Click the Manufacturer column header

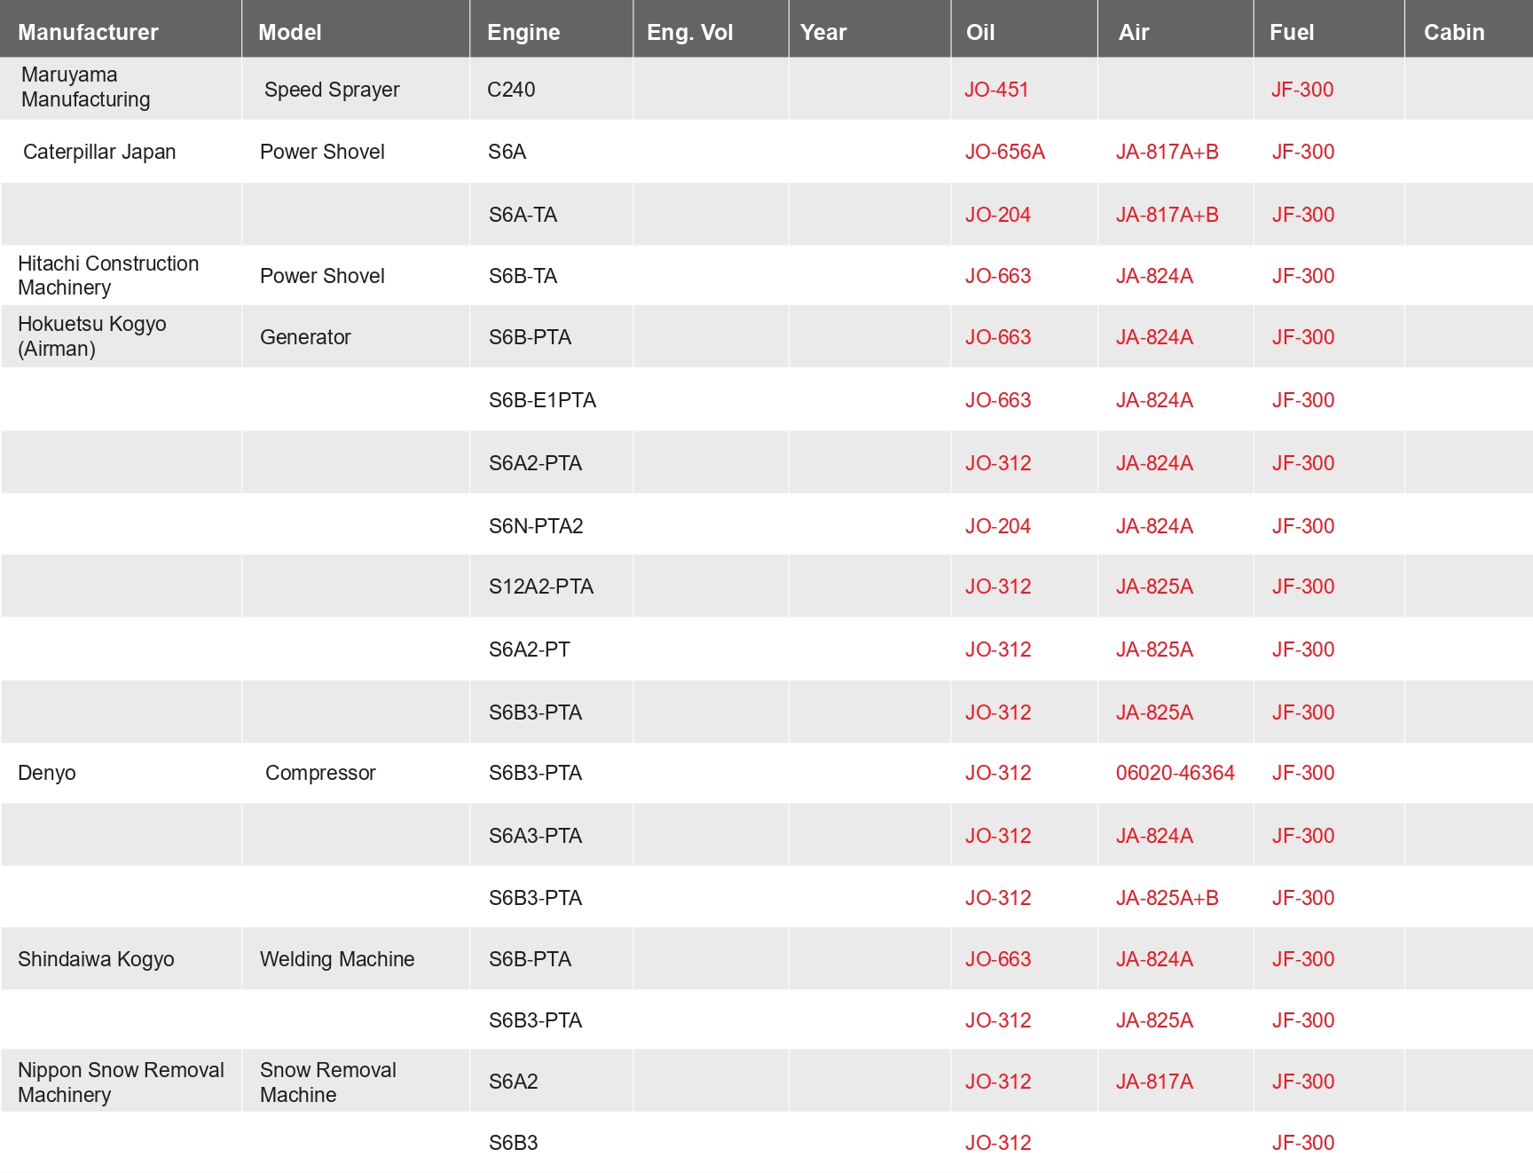pyautogui.click(x=88, y=32)
